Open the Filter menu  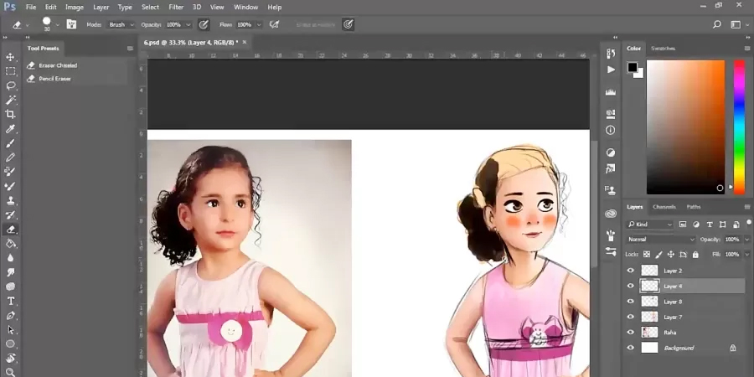(176, 7)
